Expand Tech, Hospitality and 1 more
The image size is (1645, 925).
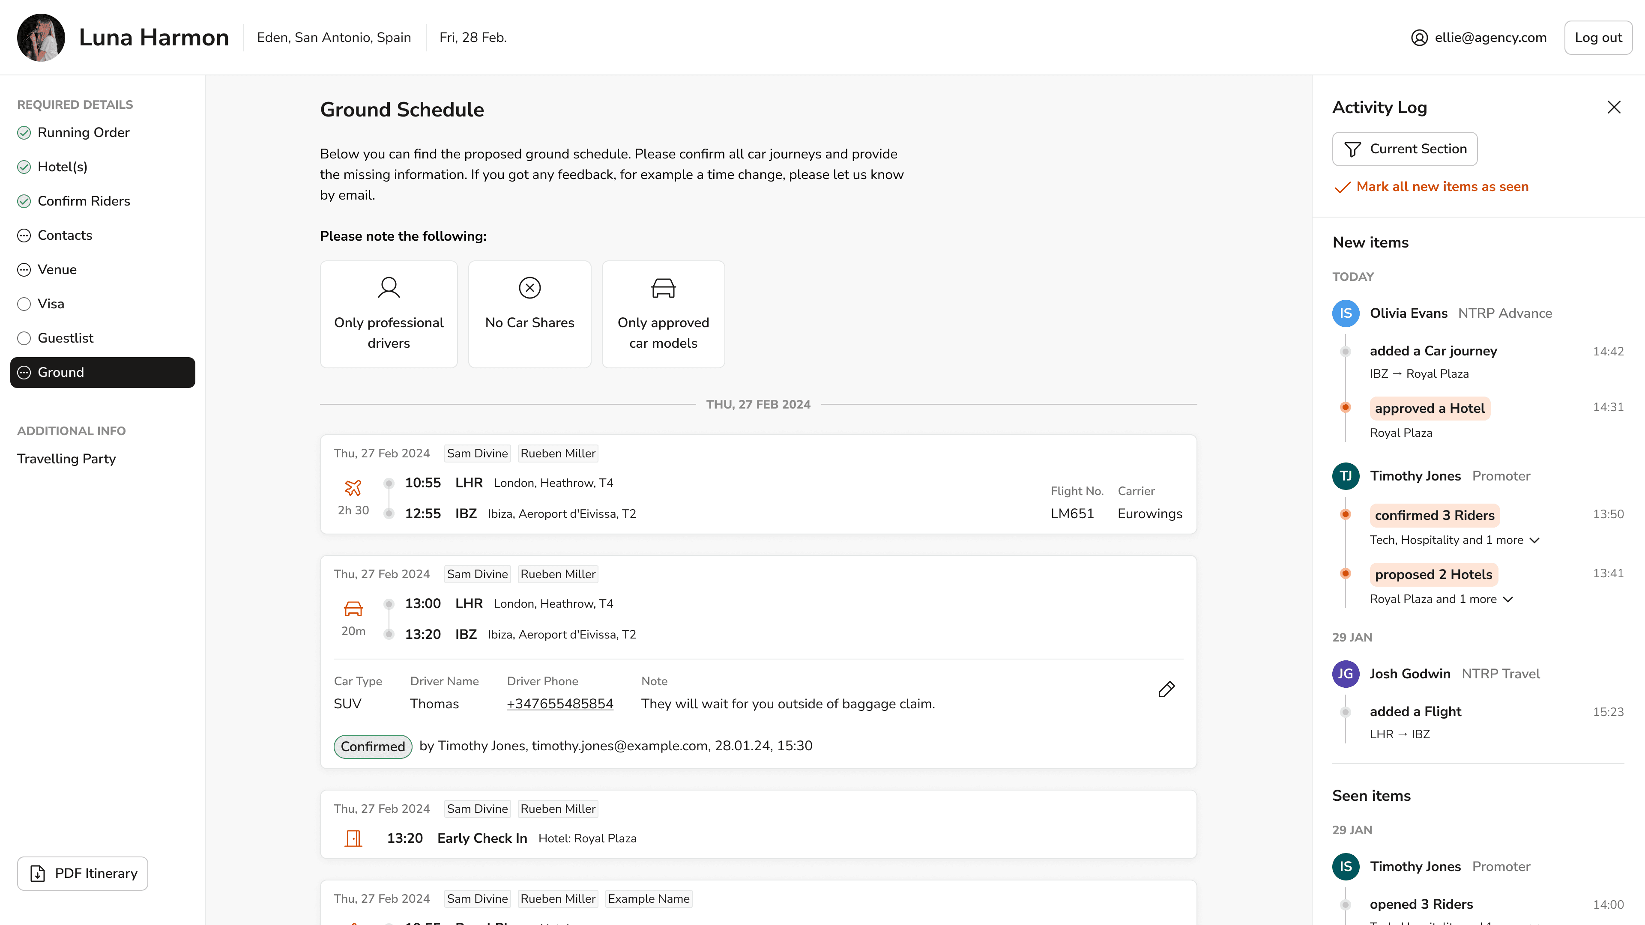[1534, 540]
